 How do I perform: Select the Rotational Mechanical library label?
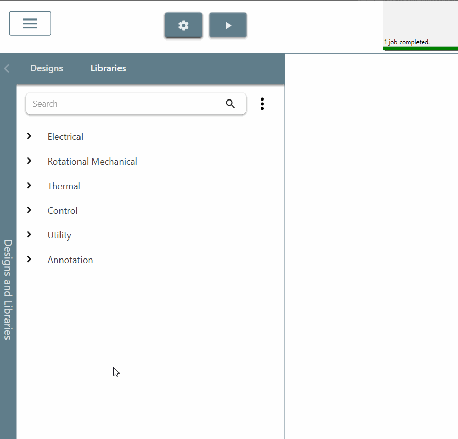pyautogui.click(x=92, y=162)
